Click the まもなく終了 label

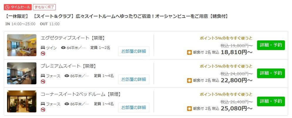pos(44,7)
